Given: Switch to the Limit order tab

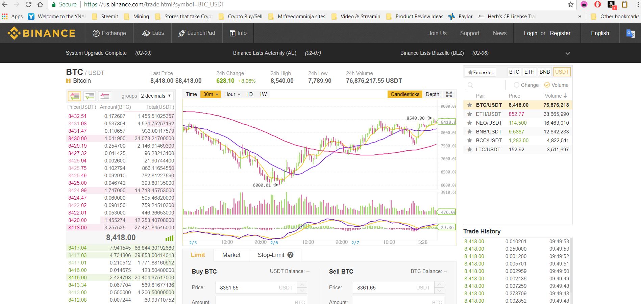Looking at the screenshot, I should 198,255.
